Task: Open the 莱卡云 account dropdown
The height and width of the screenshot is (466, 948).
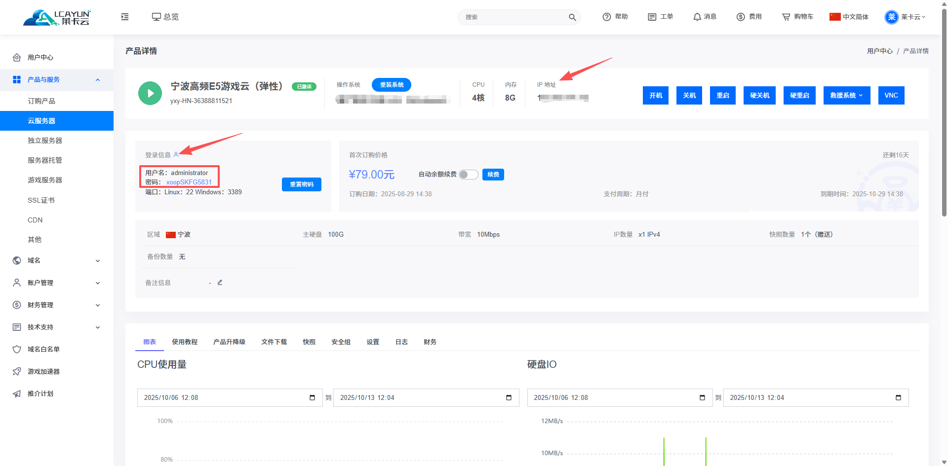Action: [905, 17]
